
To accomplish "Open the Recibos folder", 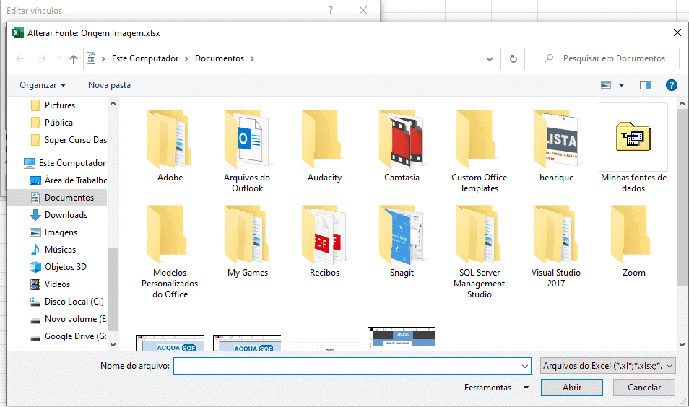I will coord(325,241).
